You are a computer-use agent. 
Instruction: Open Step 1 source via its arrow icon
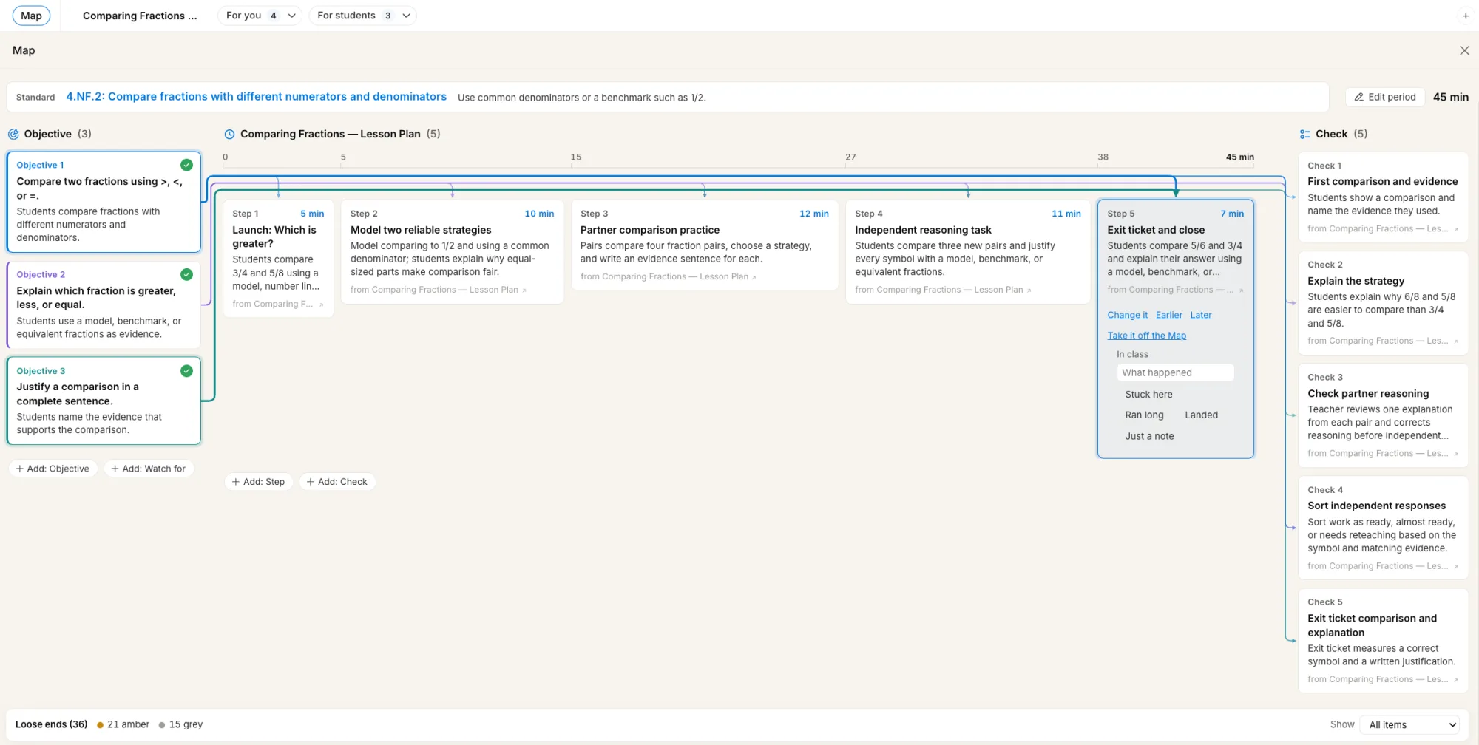click(322, 305)
